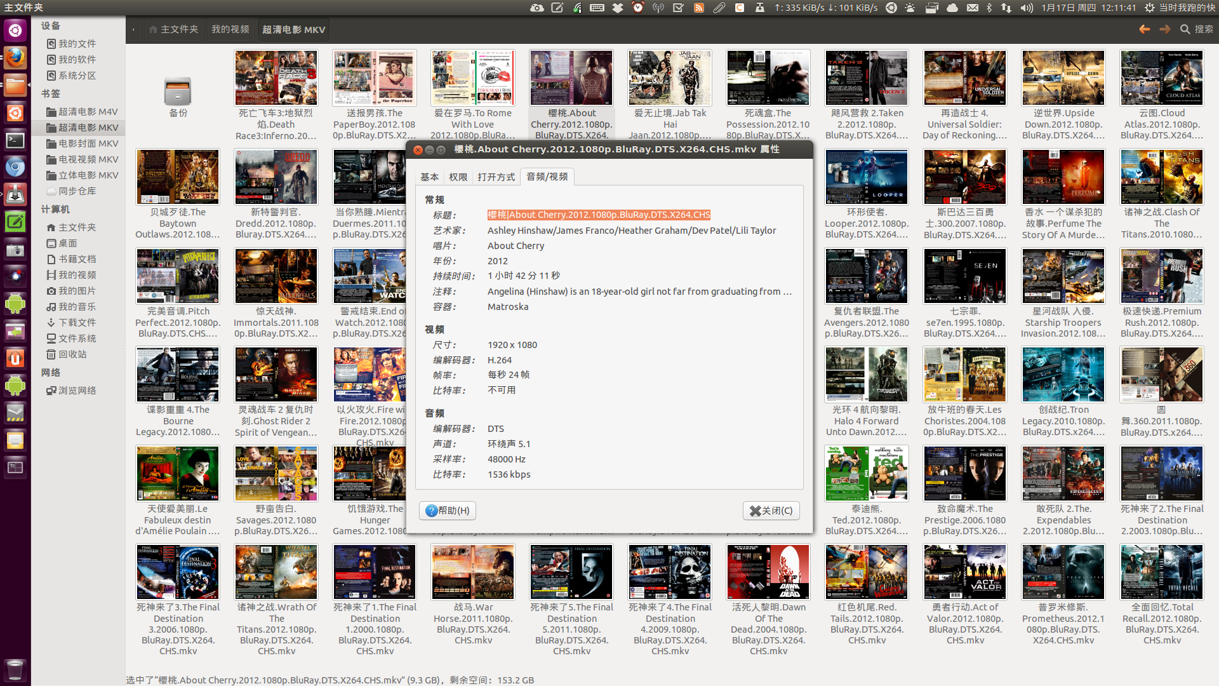Select The Avengers movie thumbnail
Screen dimensions: 1219x686
[867, 276]
